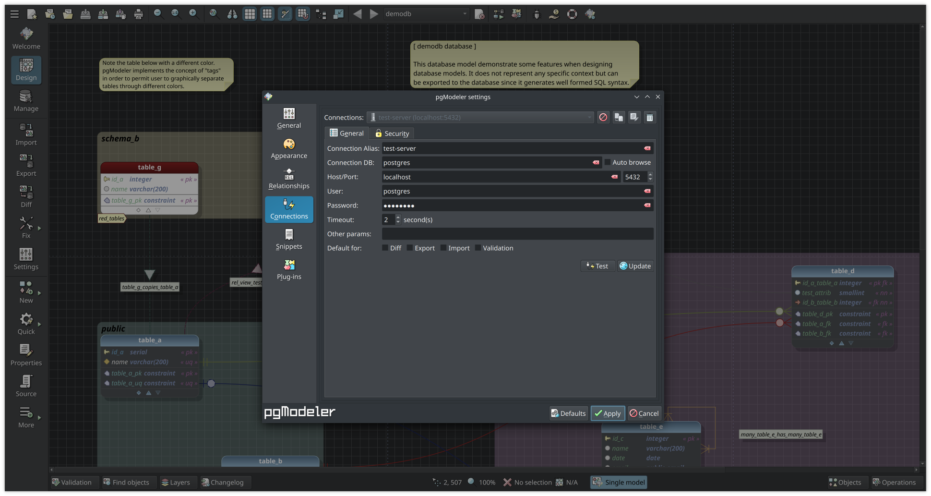The height and width of the screenshot is (496, 931).
Task: Duplicate the selected connection icon
Action: [619, 117]
